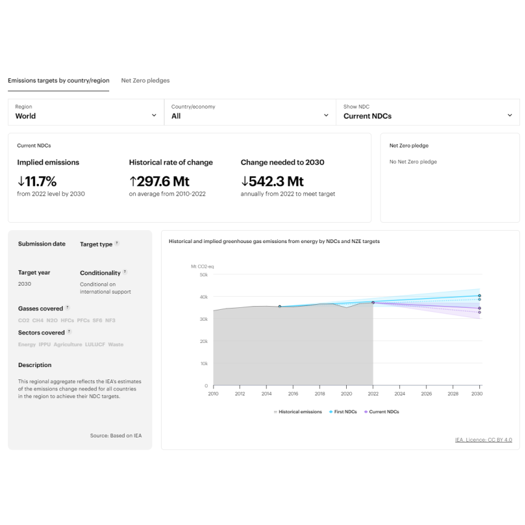Open the Sectors covered info tooltip icon

(70, 332)
